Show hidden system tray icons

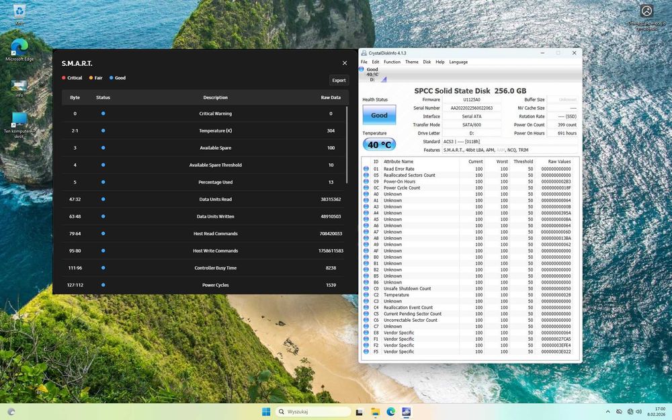[607, 412]
